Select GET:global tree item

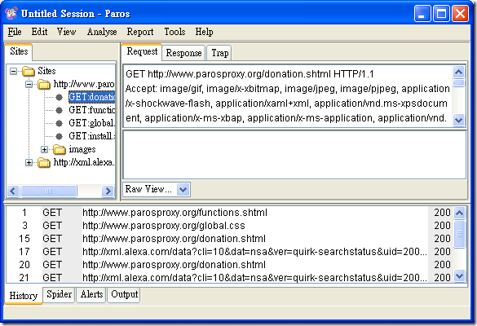[x=92, y=123]
